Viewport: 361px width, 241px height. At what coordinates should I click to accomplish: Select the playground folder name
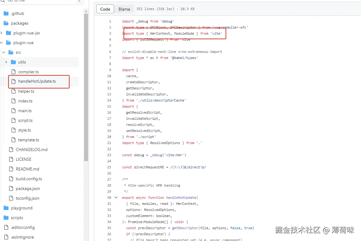tap(22, 208)
